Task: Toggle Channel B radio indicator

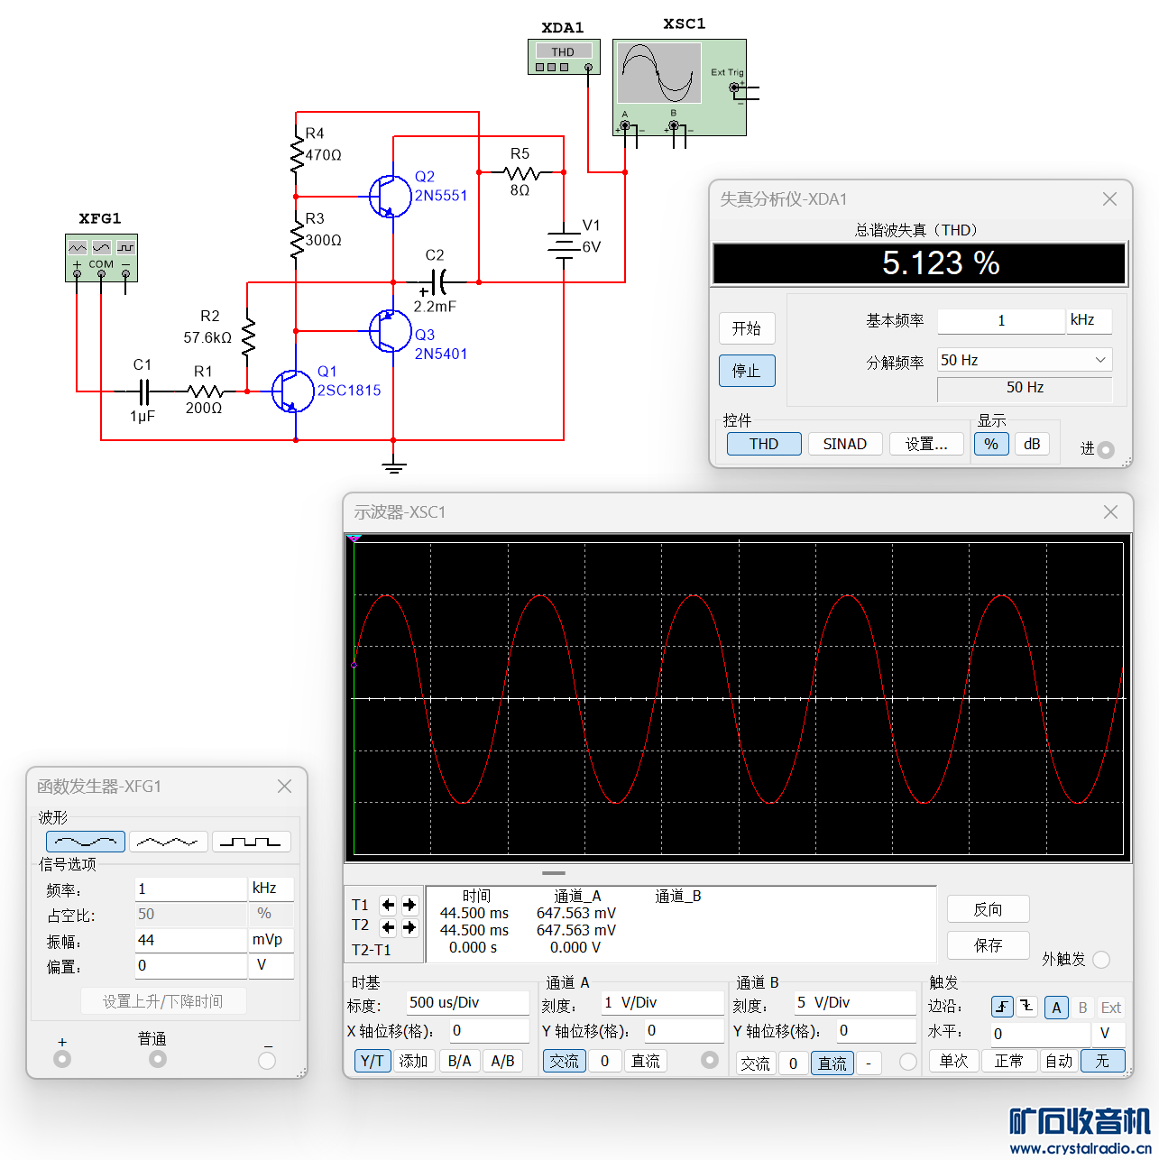Action: (x=908, y=1062)
